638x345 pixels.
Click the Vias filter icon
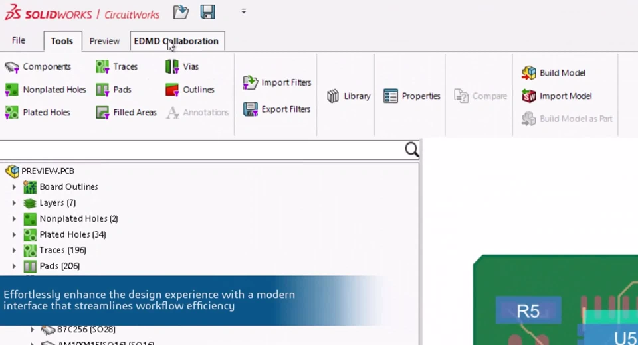(x=172, y=66)
